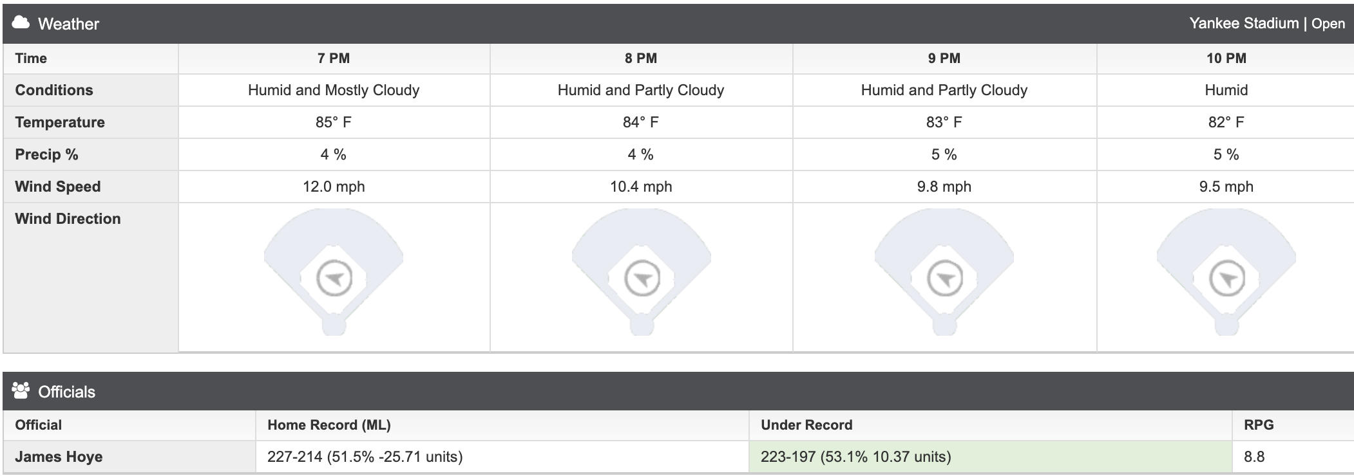Click the Officials section header title
This screenshot has width=1354, height=476.
pyautogui.click(x=66, y=392)
